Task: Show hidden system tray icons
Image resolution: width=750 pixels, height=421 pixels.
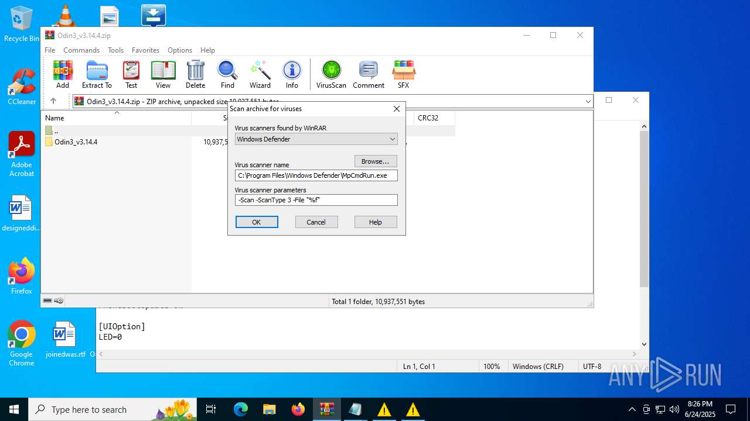Action: [x=632, y=409]
